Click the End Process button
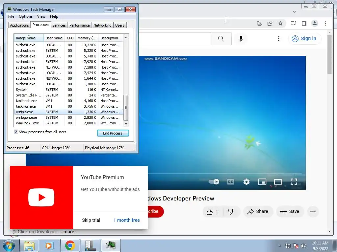The image size is (337, 252). coord(113,133)
